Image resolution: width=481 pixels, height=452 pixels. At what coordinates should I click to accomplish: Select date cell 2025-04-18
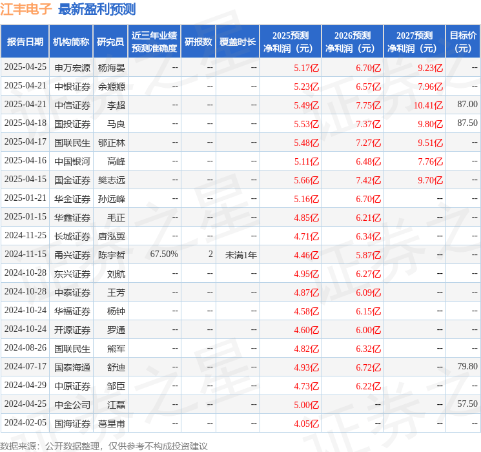(25, 123)
